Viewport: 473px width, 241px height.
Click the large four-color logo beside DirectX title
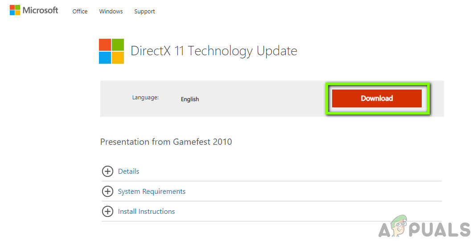point(111,51)
